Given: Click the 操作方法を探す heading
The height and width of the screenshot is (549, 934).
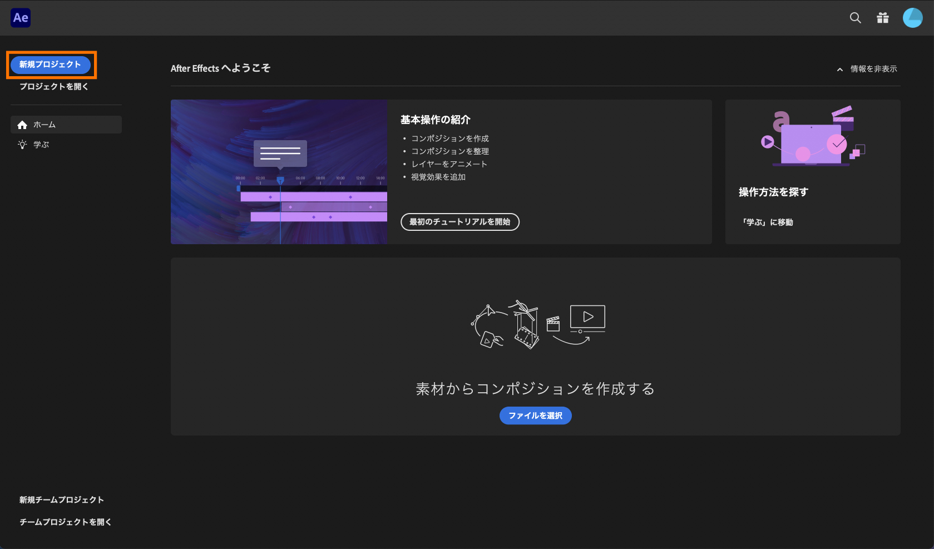Looking at the screenshot, I should (x=773, y=192).
